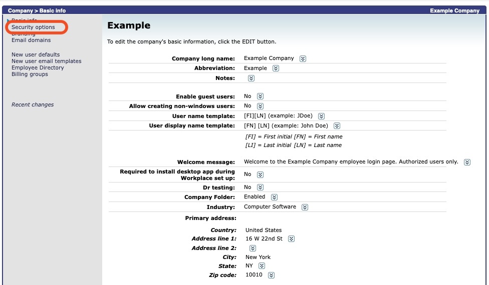Expand the Dr testing option chevron
Viewport: 489px width, 285px height.
[x=260, y=187]
